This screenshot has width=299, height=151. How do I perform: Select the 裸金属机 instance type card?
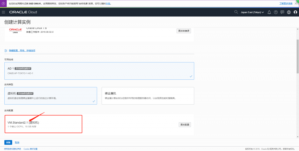click(148, 96)
